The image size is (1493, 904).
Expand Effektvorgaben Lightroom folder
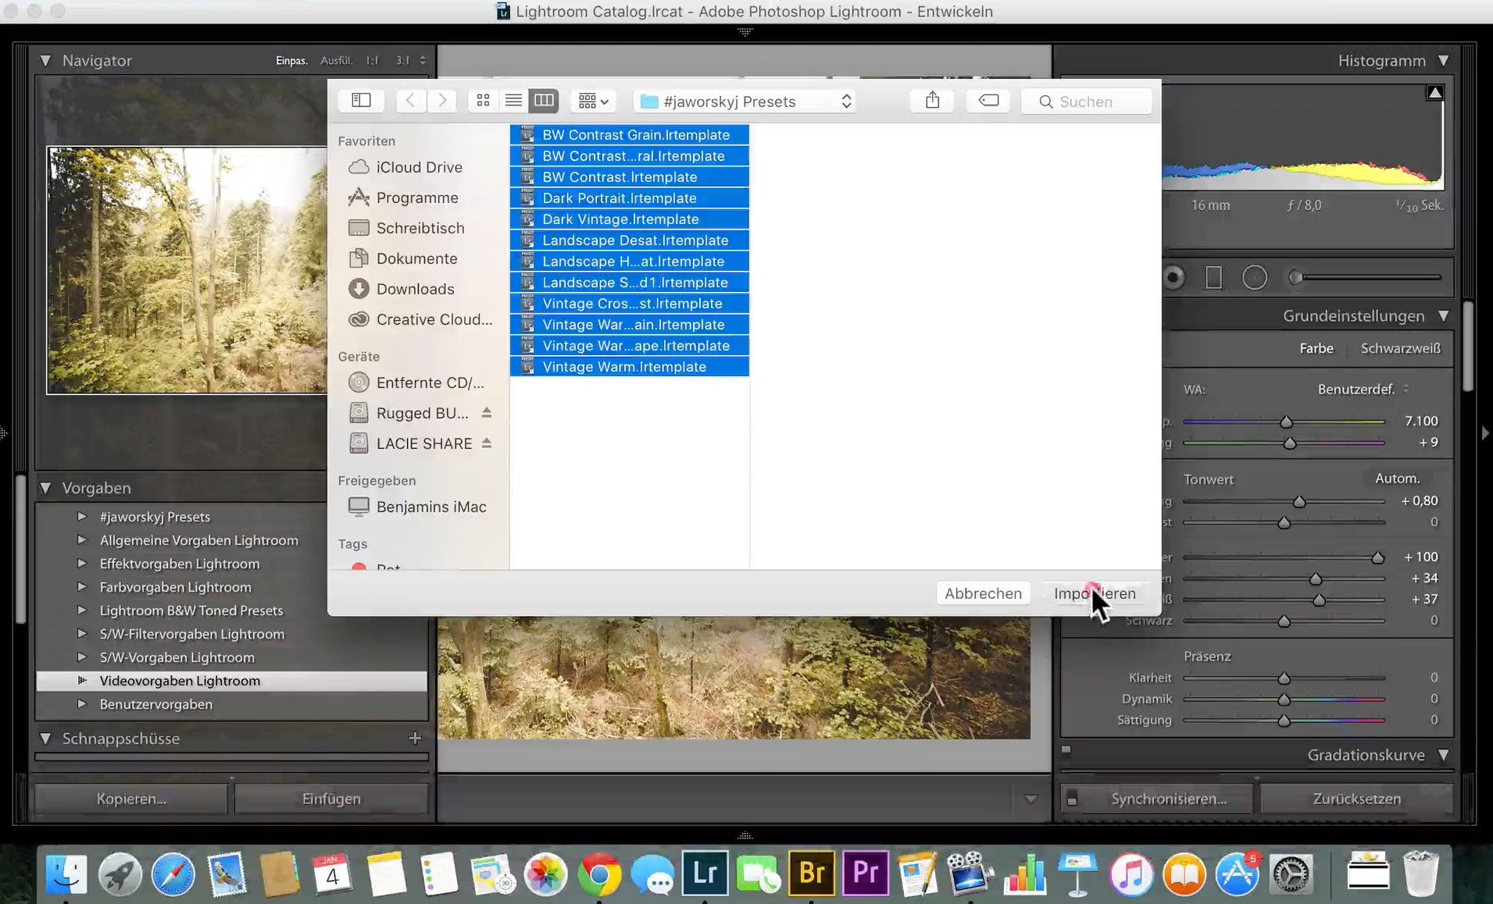(82, 563)
